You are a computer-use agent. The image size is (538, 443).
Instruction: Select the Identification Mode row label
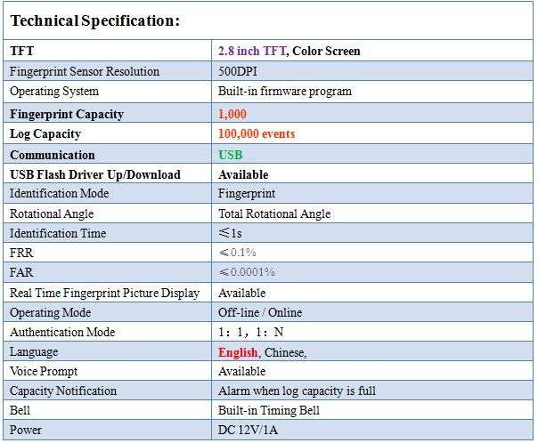click(x=59, y=193)
